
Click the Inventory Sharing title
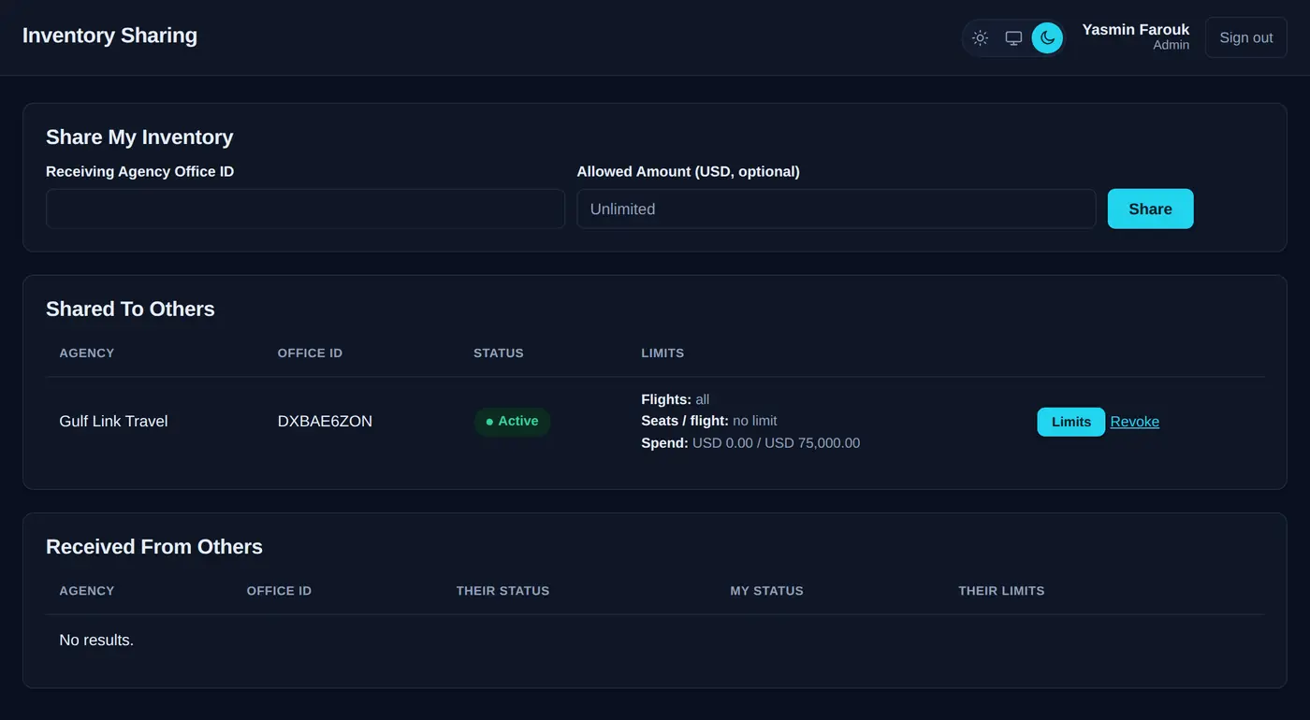tap(109, 36)
